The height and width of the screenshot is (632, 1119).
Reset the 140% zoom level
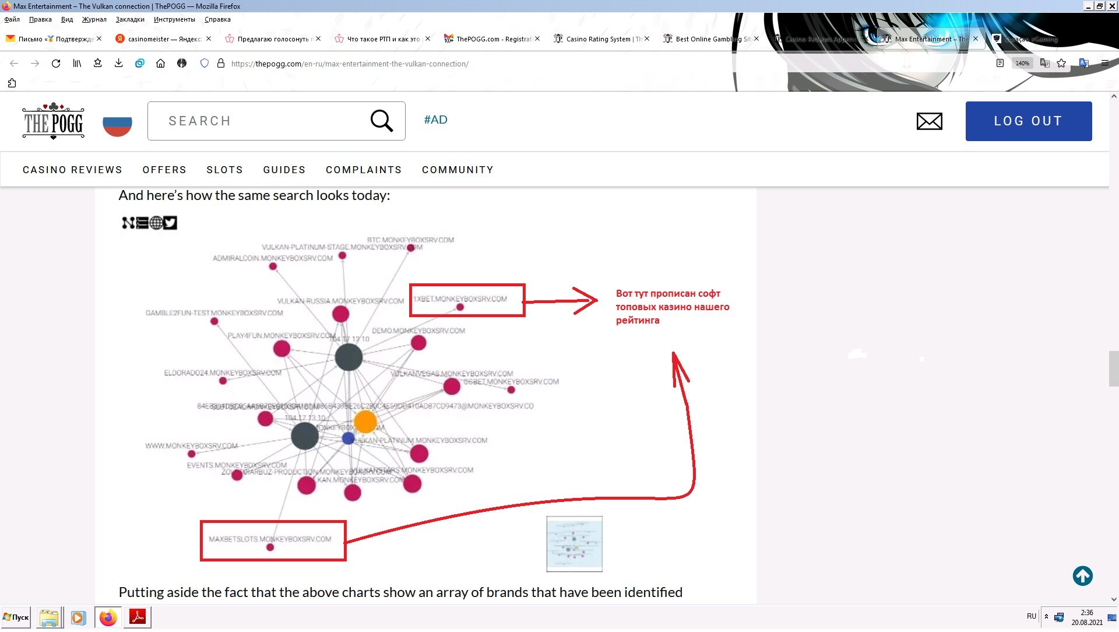(x=1022, y=64)
